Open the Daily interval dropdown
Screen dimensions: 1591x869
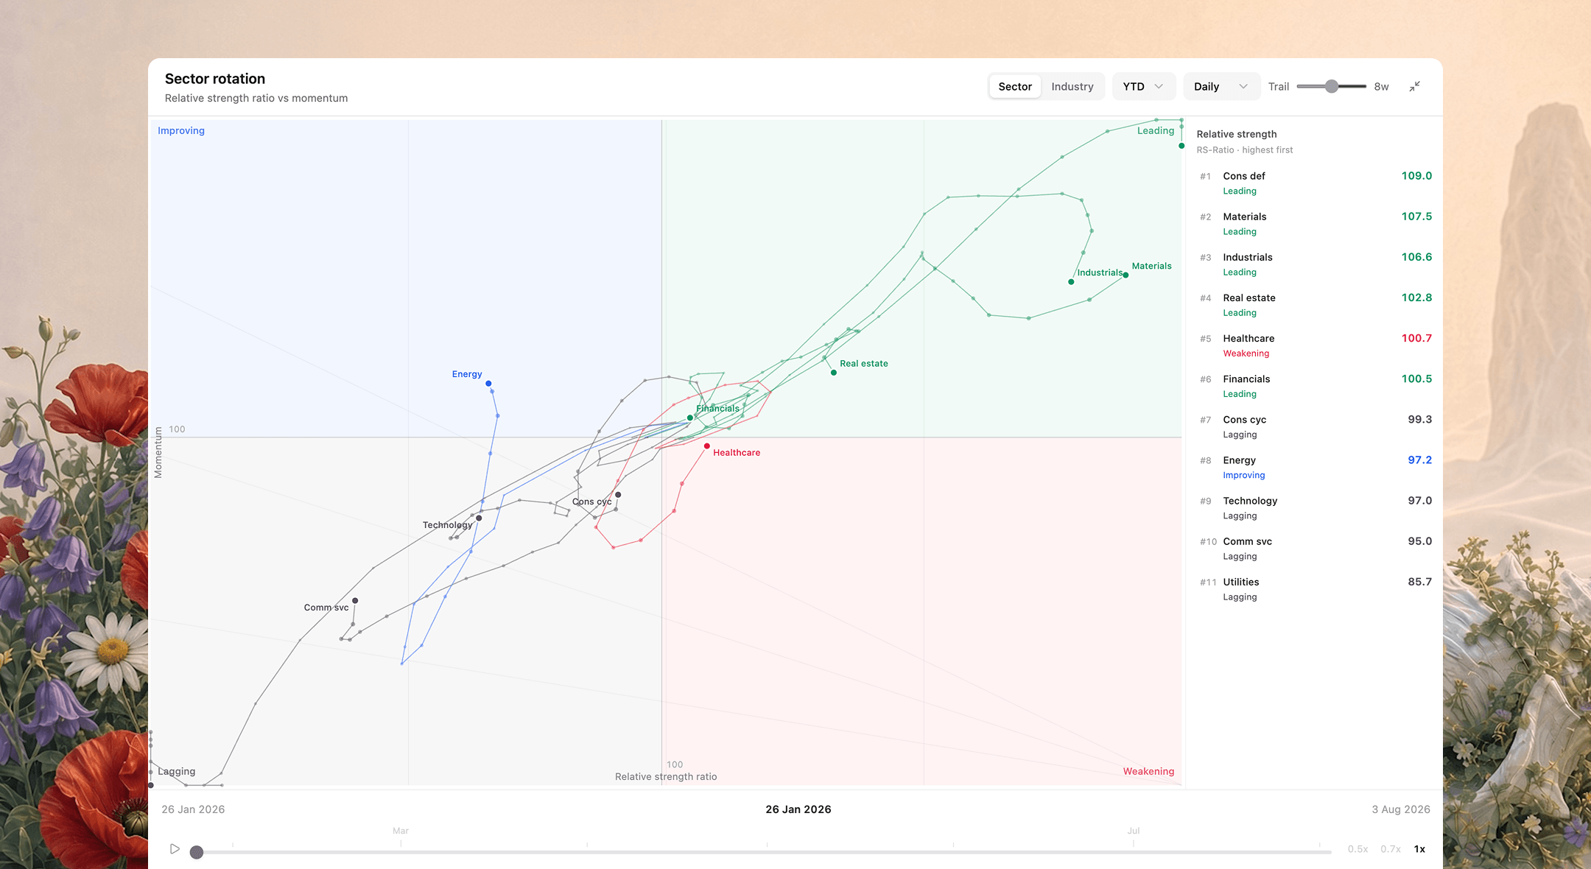pos(1221,87)
